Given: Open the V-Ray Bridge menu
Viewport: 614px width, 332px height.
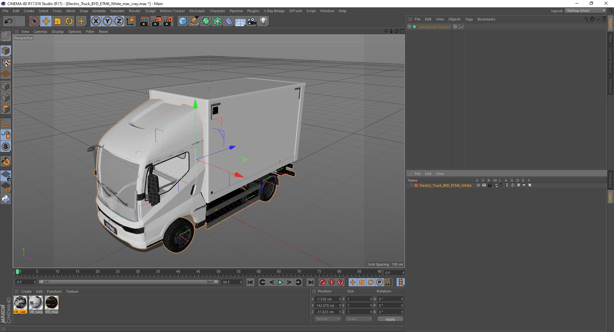Looking at the screenshot, I should point(274,11).
